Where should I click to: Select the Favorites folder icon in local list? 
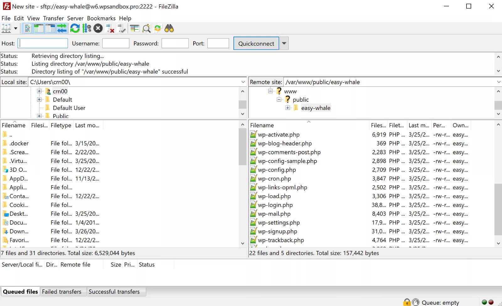tap(5, 240)
